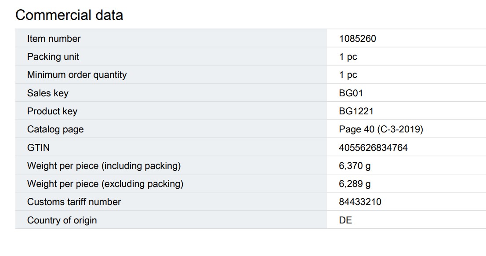Select the item number value 1085260

coord(357,39)
